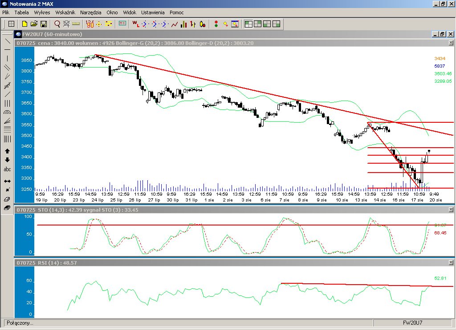Image resolution: width=456 pixels, height=330 pixels.
Task: Click the New document icon in toolbar
Action: pyautogui.click(x=24, y=24)
